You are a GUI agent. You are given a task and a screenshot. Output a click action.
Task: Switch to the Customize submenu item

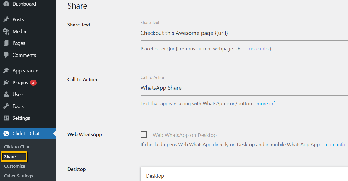[14, 166]
